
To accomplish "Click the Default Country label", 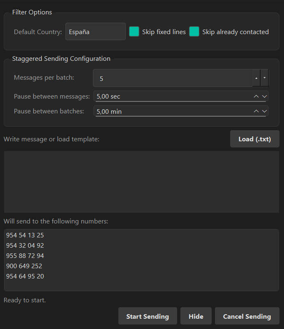I will 38,32.
